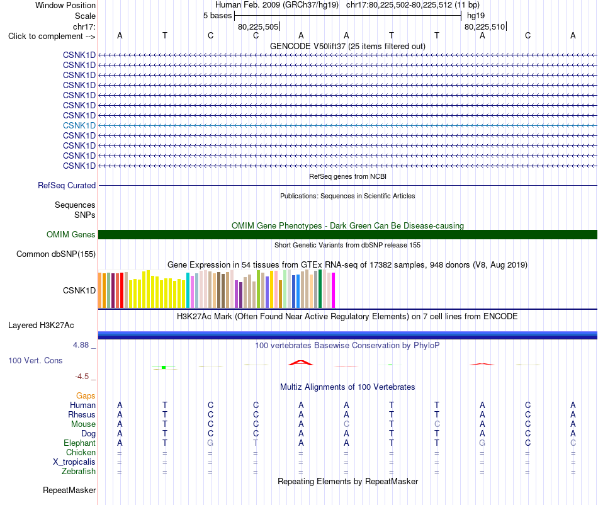
Task: Click the OMIM Genes label
Action: click(71, 235)
